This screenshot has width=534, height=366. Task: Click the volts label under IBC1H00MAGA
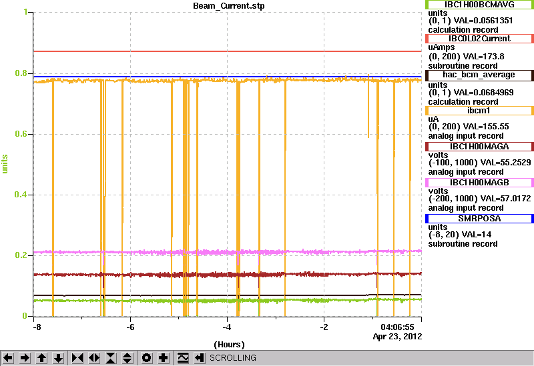click(439, 155)
